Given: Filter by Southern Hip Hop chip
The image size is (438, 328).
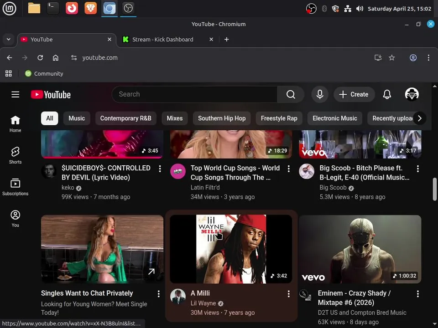Looking at the screenshot, I should click(x=222, y=118).
